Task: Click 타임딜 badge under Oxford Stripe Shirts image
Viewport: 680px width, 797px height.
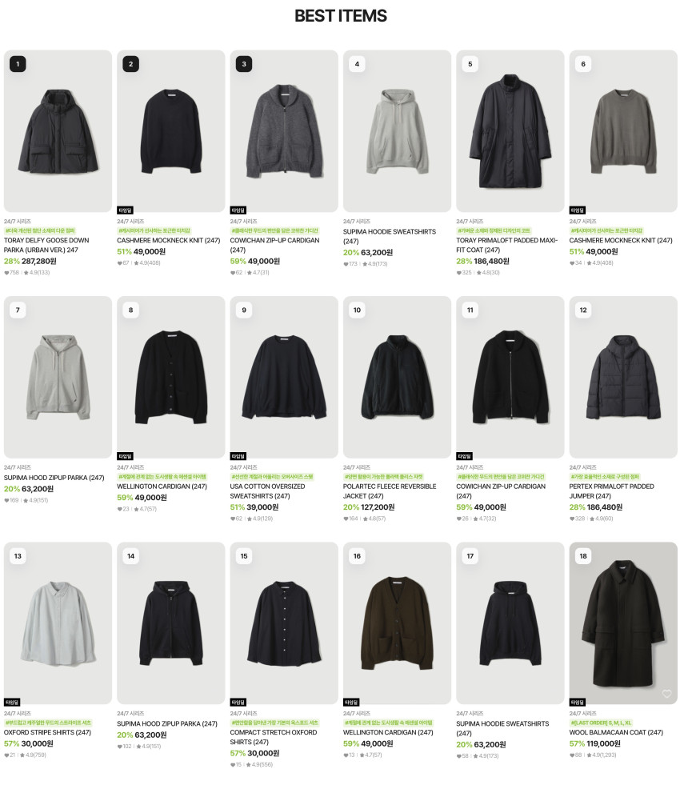Action: point(12,702)
